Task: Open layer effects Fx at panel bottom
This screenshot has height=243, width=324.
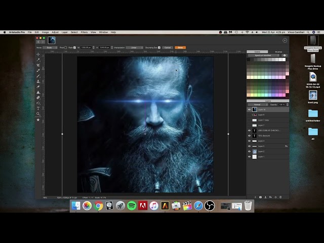Action: [x=270, y=197]
